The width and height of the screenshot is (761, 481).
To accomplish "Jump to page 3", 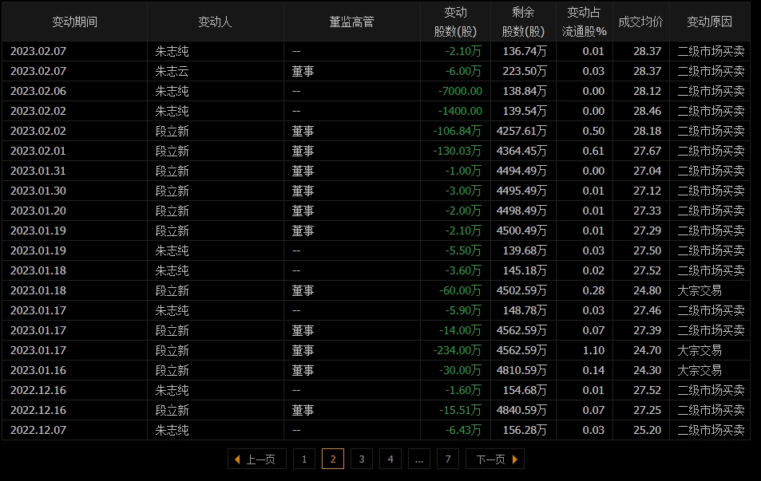I will click(362, 459).
